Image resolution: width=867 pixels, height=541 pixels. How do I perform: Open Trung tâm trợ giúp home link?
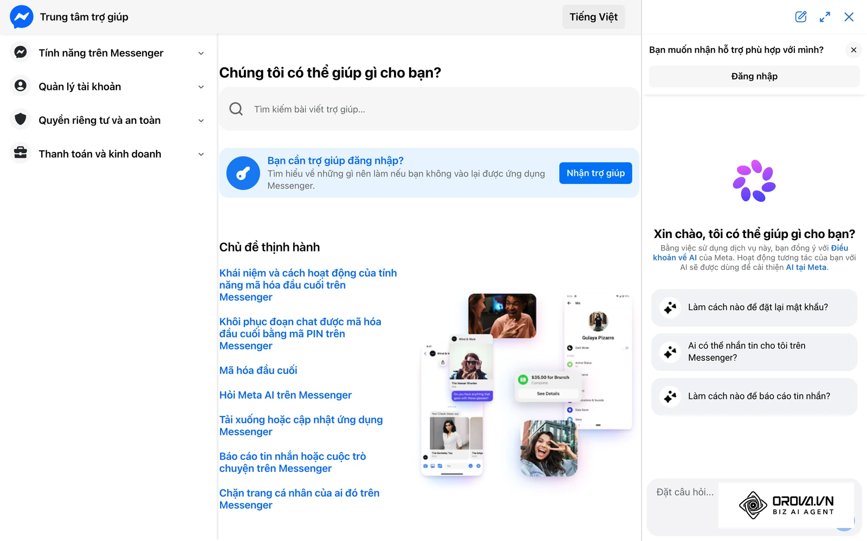click(x=84, y=17)
